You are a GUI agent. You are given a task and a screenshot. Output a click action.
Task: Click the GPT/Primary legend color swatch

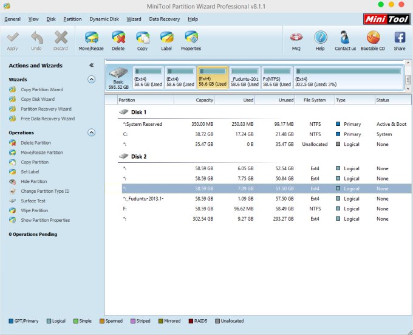point(11,321)
